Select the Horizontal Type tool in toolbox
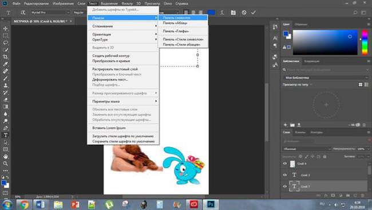This screenshot has height=210, width=372. coord(6,135)
